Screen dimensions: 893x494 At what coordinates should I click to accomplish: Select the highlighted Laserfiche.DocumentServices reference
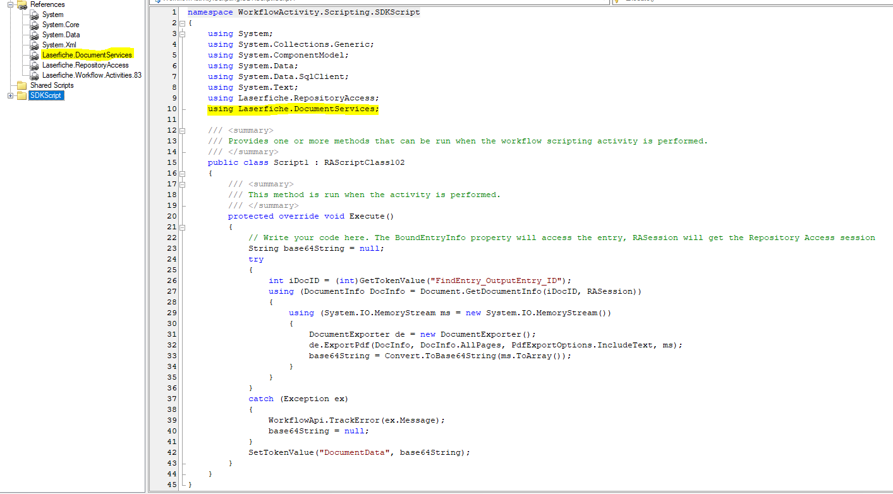[87, 55]
